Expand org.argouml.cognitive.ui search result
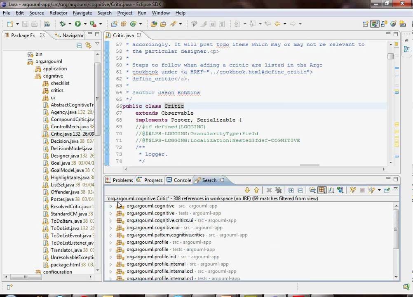The width and height of the screenshot is (413, 297). click(x=110, y=228)
